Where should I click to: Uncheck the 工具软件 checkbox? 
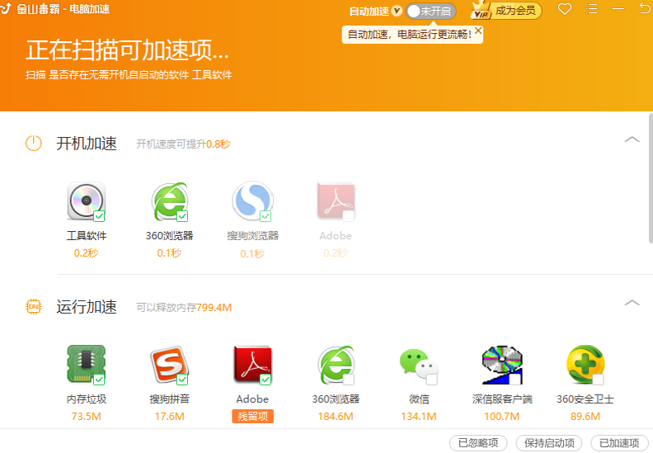coord(99,216)
